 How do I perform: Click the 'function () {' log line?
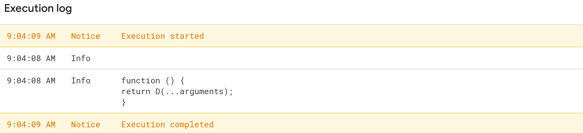[x=153, y=81]
